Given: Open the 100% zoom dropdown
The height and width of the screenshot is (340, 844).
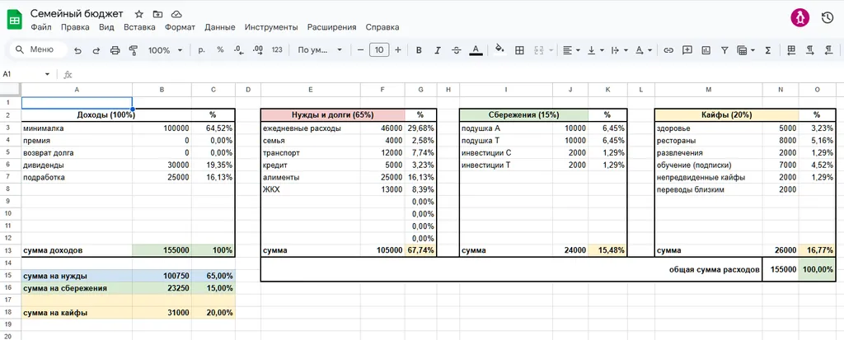Looking at the screenshot, I should [165, 50].
